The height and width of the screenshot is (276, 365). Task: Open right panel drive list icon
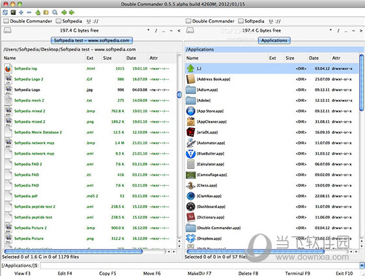tap(190, 30)
